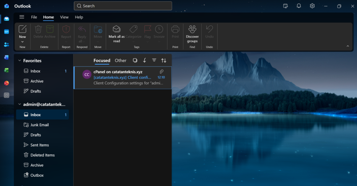Viewport: 357px width, 186px height.
Task: Open Inbox under Favorites
Action: click(x=43, y=71)
